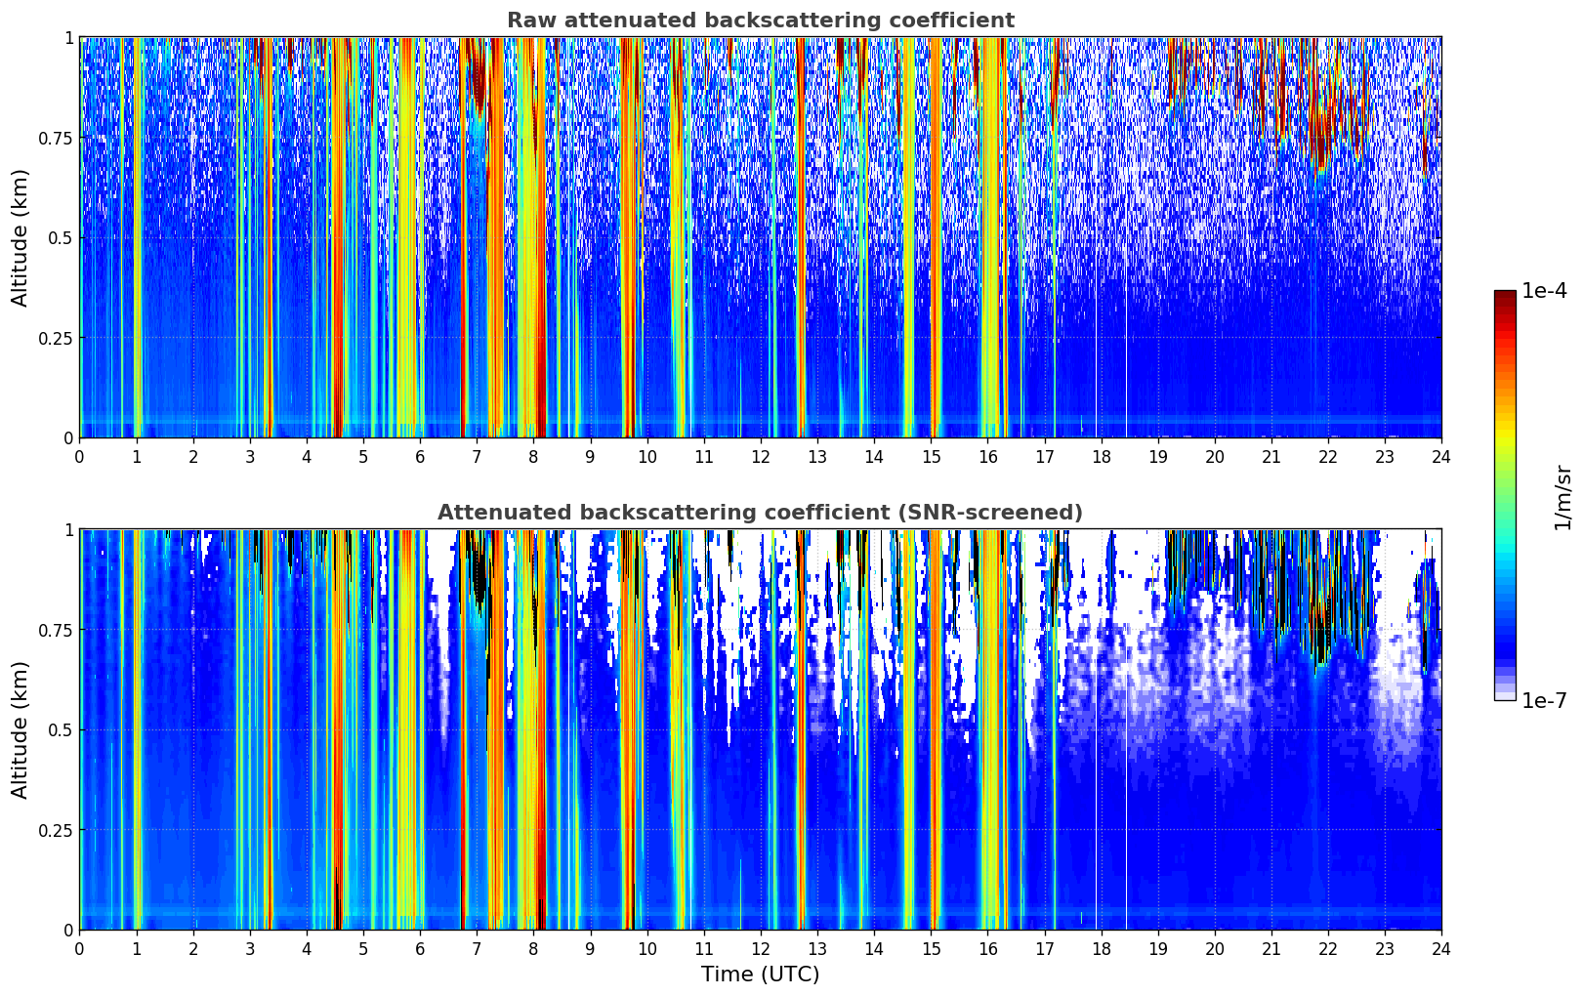1583x996 pixels.
Task: Click the "Time (UTC)" axis label
Action: tap(760, 975)
